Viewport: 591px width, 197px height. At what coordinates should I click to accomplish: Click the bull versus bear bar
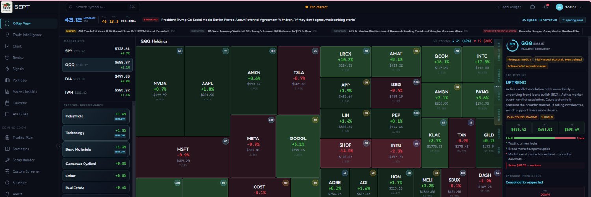click(x=545, y=138)
